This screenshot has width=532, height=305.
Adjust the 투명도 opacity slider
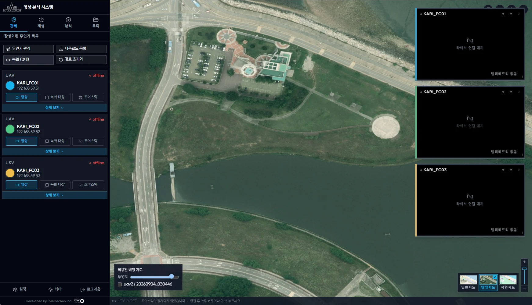[154, 277]
